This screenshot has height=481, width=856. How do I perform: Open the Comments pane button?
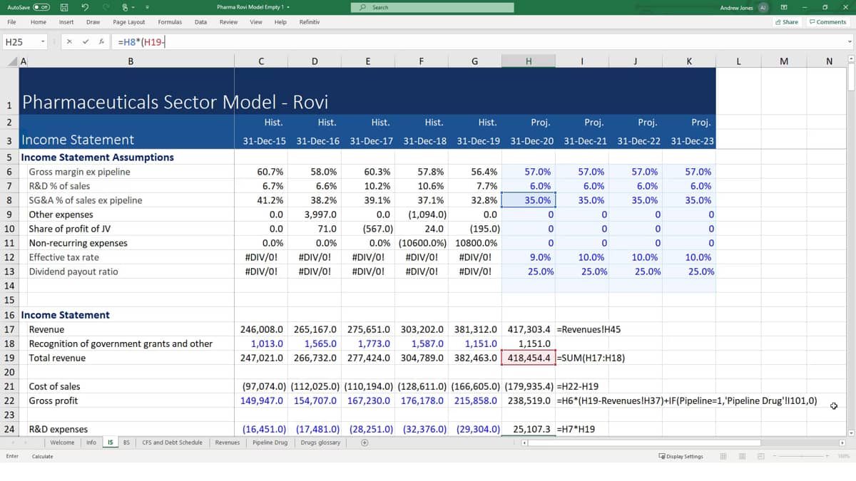pyautogui.click(x=827, y=22)
